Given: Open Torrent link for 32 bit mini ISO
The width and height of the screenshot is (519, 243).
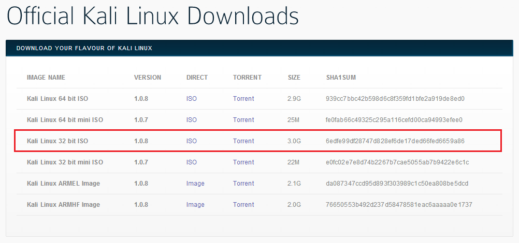Looking at the screenshot, I should click(x=243, y=162).
